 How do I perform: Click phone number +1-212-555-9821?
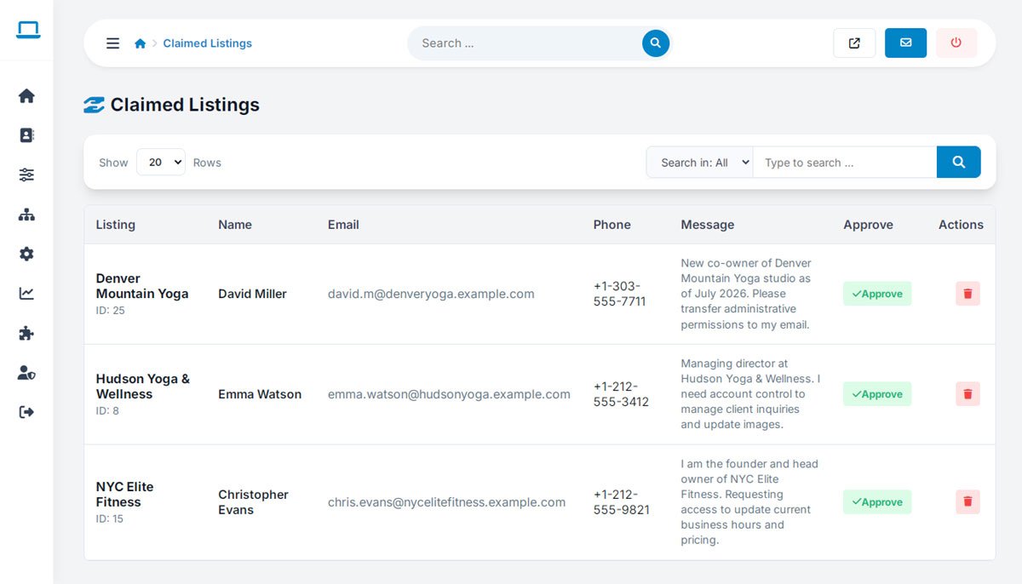click(x=622, y=502)
